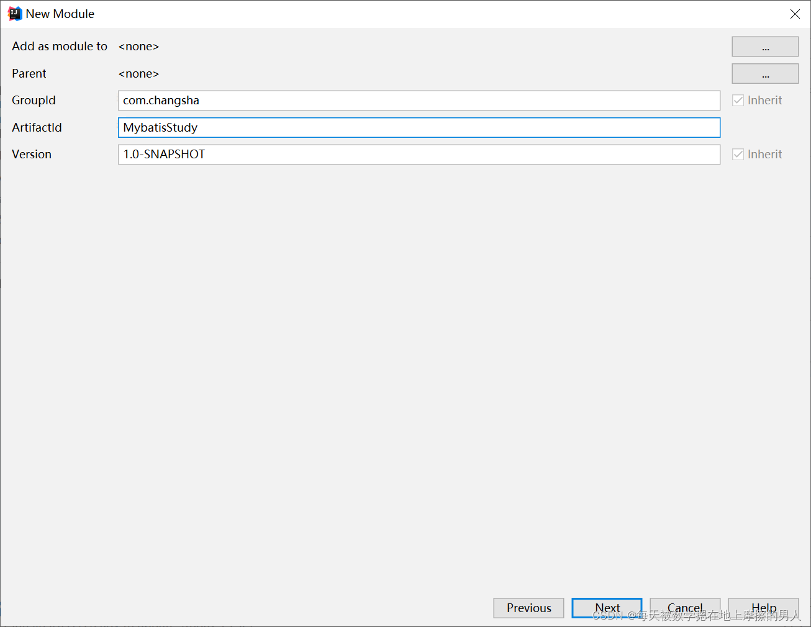
Task: Click the ArtifactId label
Action: [37, 127]
